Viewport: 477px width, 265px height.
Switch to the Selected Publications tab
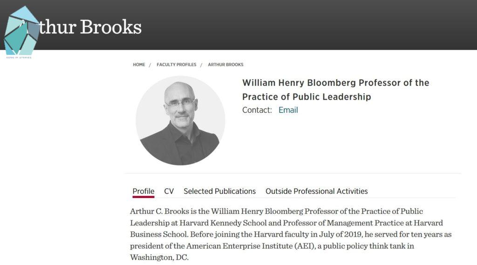[219, 191]
